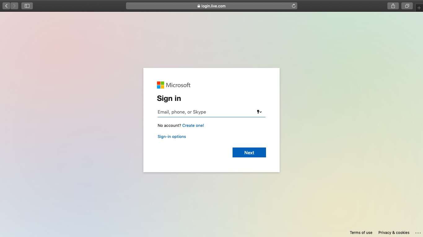Open the Create one! link
The image size is (423, 237).
click(193, 125)
